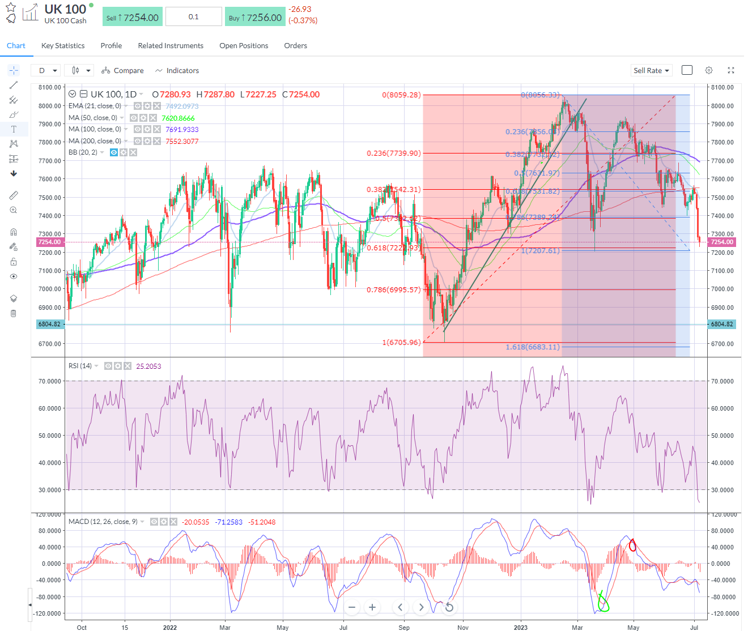Open the candlestick chart type dropdown
This screenshot has width=748, height=631.
79,70
